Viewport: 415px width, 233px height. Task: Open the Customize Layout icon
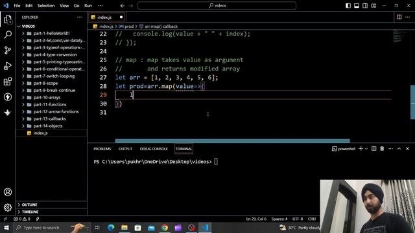coord(373,6)
